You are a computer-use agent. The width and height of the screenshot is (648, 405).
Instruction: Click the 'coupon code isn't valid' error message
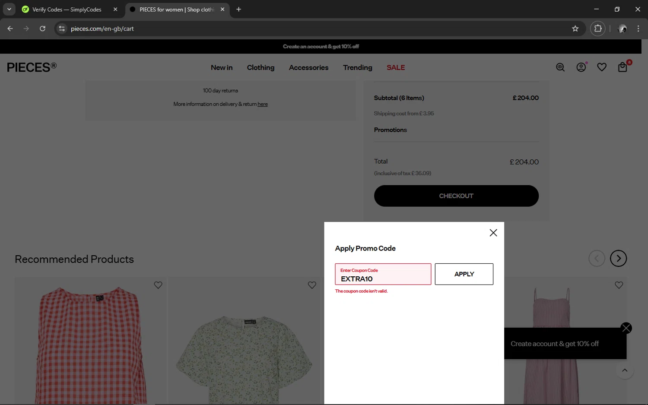click(362, 291)
